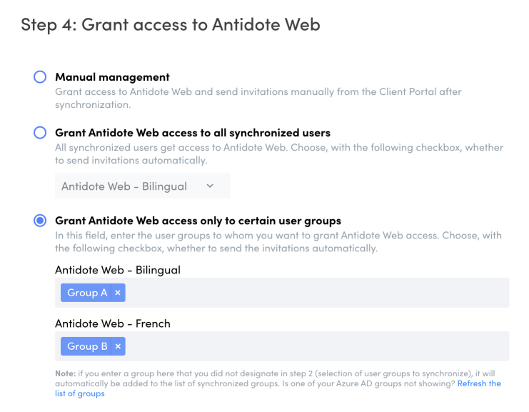Click the Antidote Web - Bilingual field label
This screenshot has height=412, width=529.
[117, 270]
